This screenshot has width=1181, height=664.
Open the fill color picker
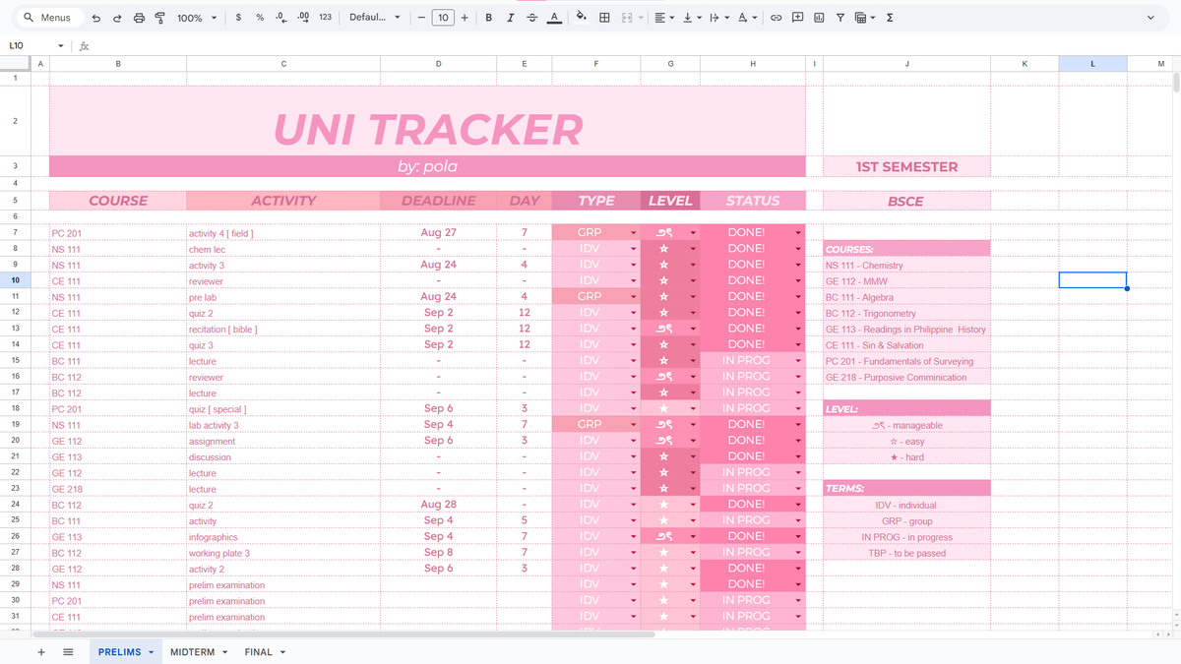[x=581, y=18]
